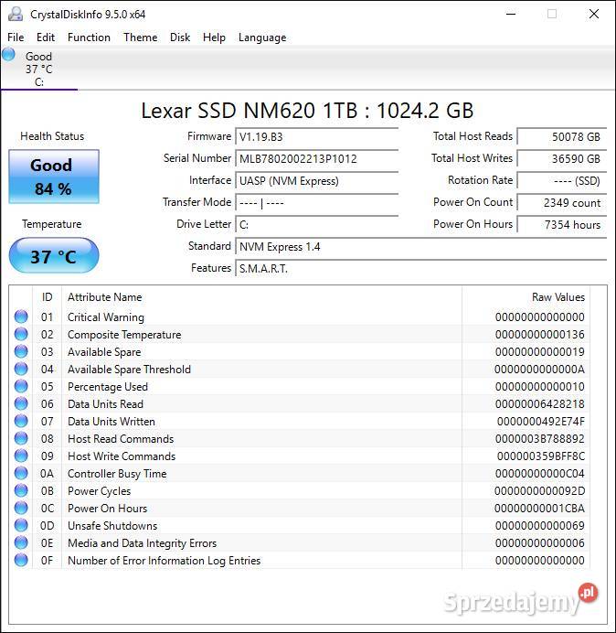Screen dimensions: 616x633
Task: Click raw value 000000359BFF8C
Action: 540,456
